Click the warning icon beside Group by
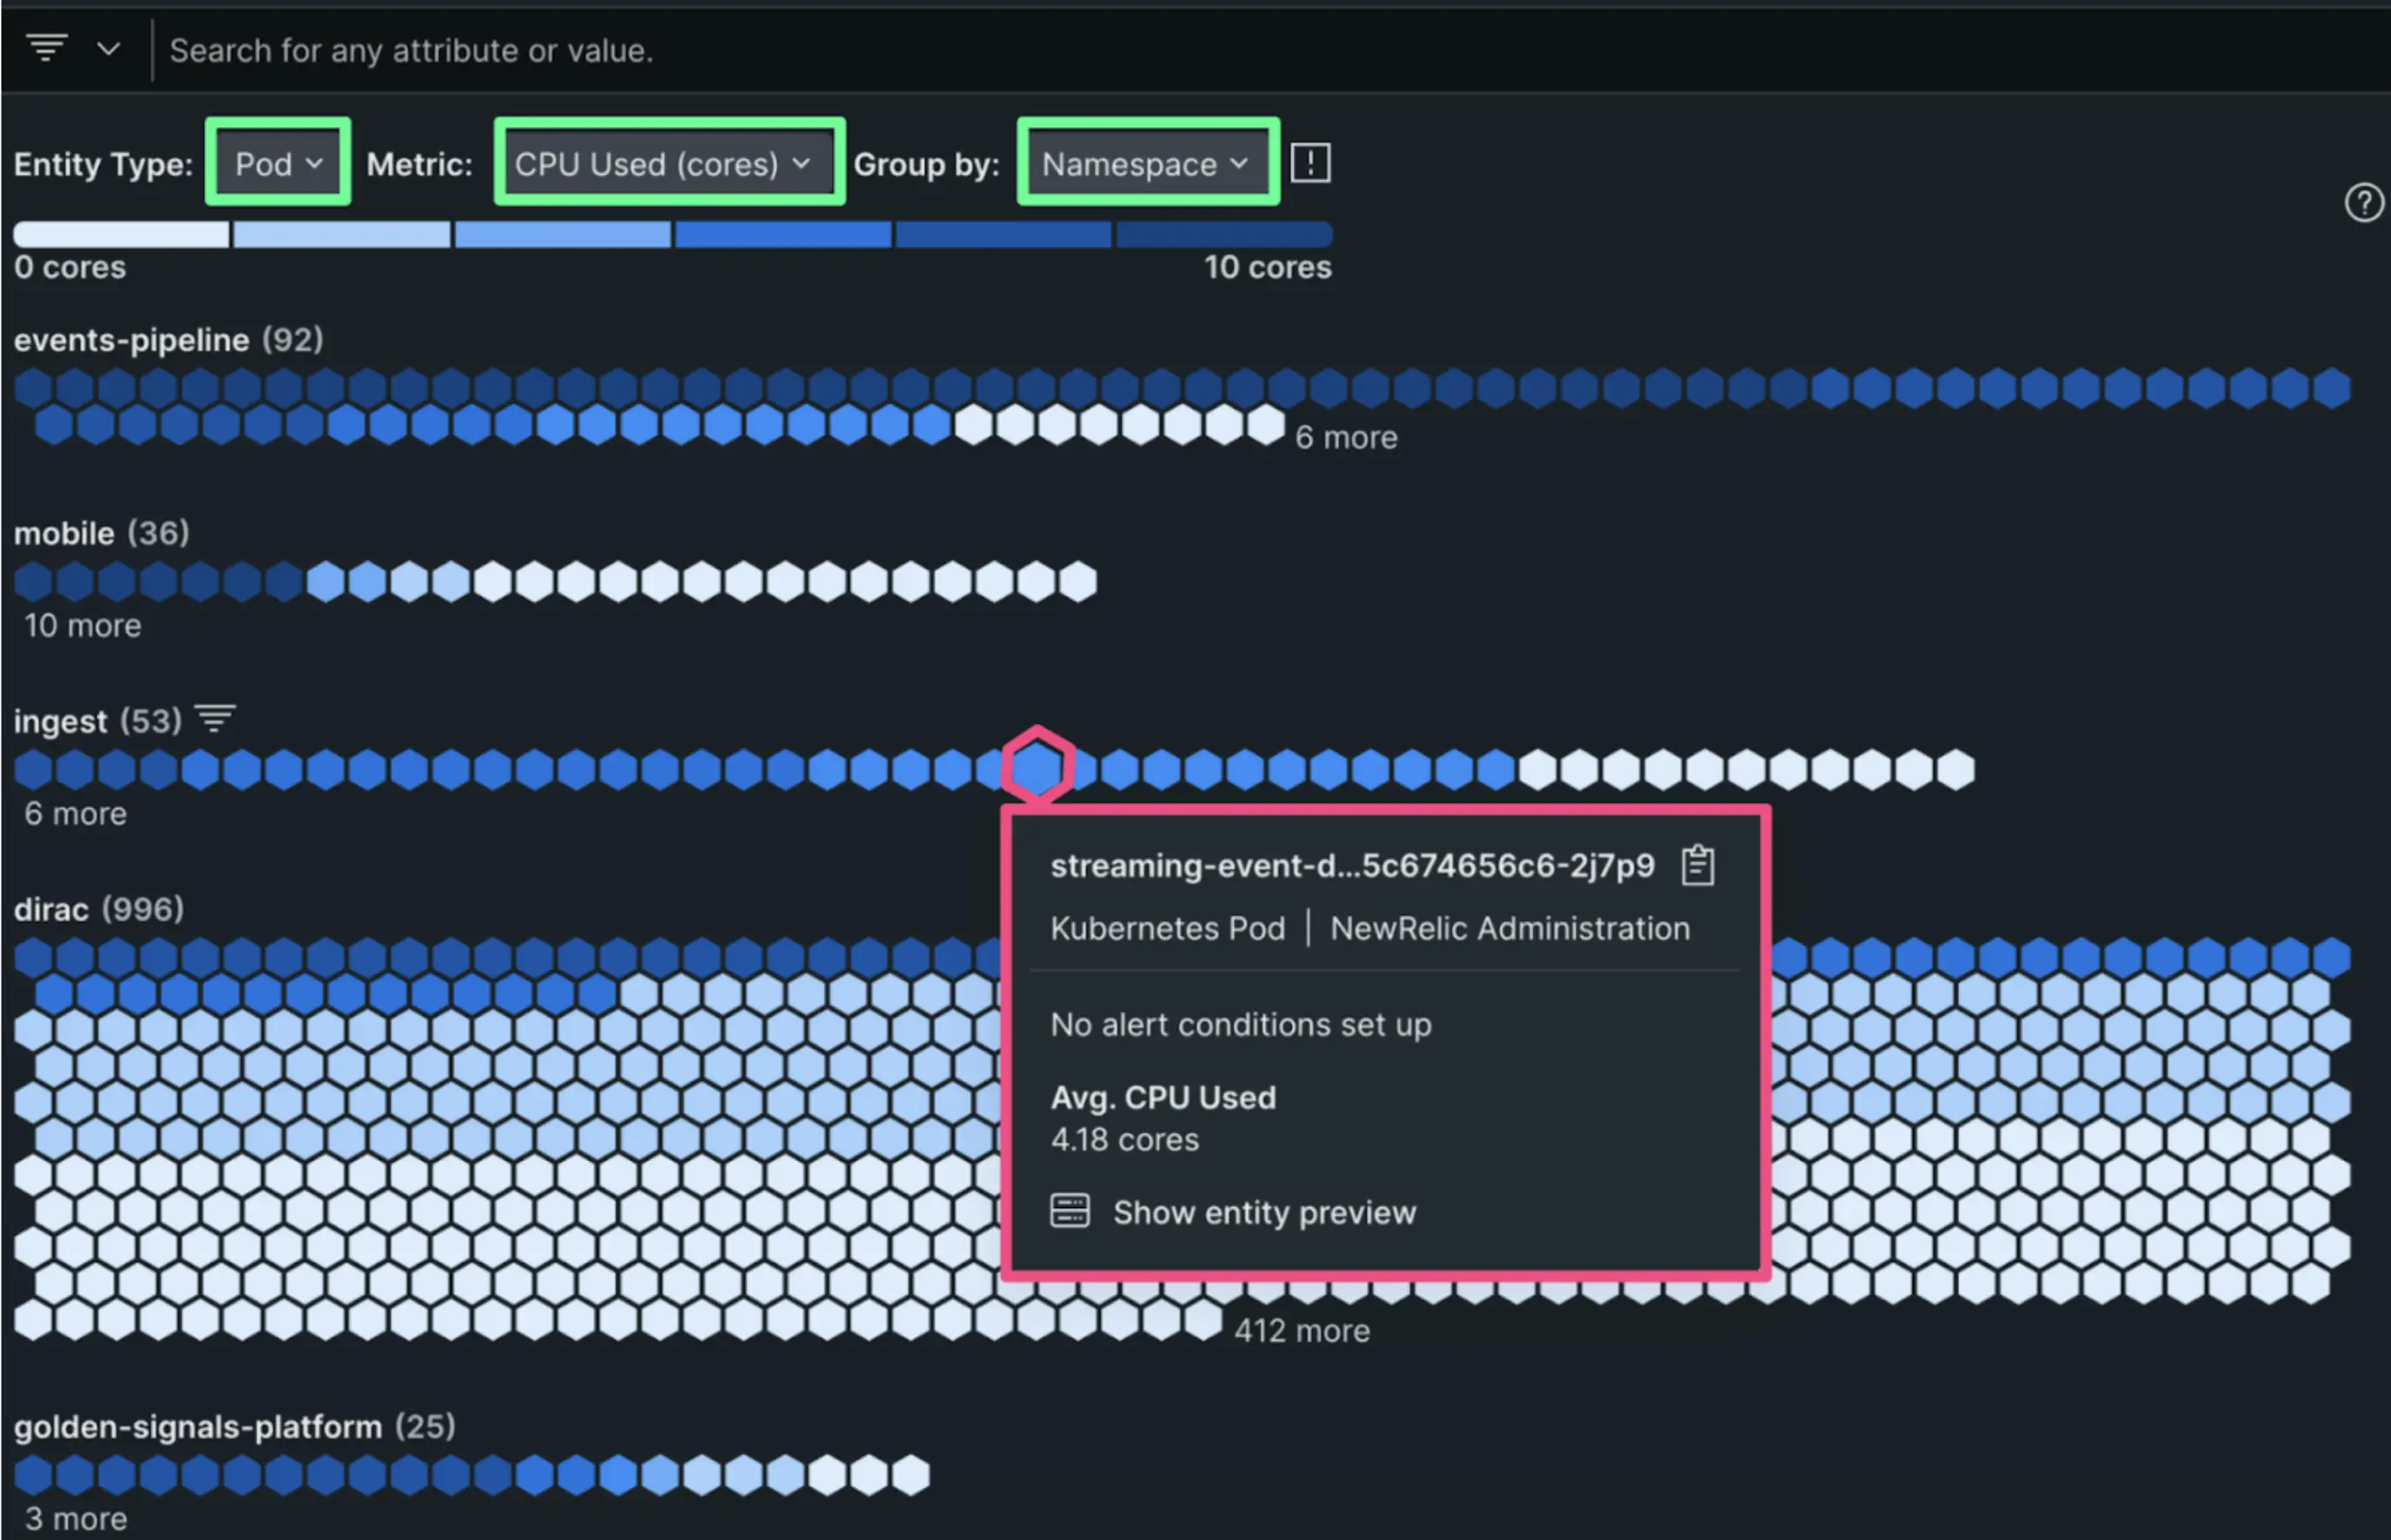Viewport: 2391px width, 1540px height. click(x=1309, y=163)
